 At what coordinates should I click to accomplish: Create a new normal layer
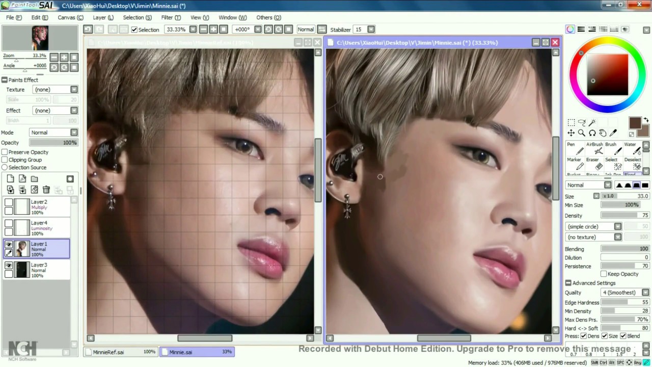click(10, 179)
